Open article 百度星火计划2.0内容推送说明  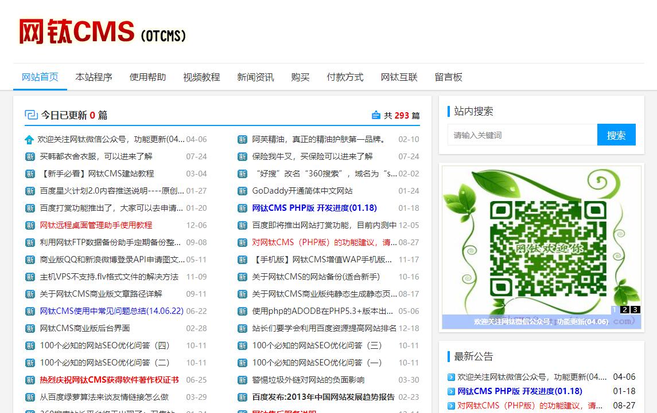tap(112, 191)
